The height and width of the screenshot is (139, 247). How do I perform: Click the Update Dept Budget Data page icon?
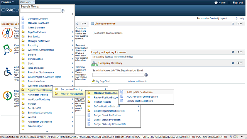(122, 101)
